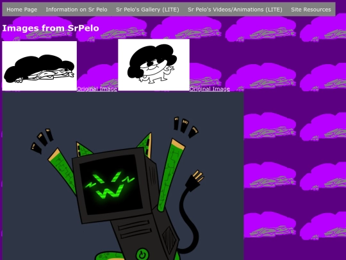Click the 'Images from SrPelo' heading
Screen dimensions: 346x260
tap(51, 28)
